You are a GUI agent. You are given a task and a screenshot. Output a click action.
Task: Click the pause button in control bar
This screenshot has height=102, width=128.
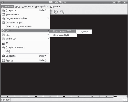coord(92,96)
